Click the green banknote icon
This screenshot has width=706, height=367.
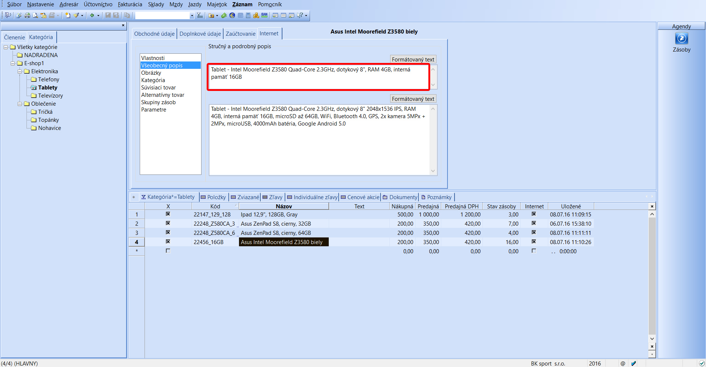[224, 15]
